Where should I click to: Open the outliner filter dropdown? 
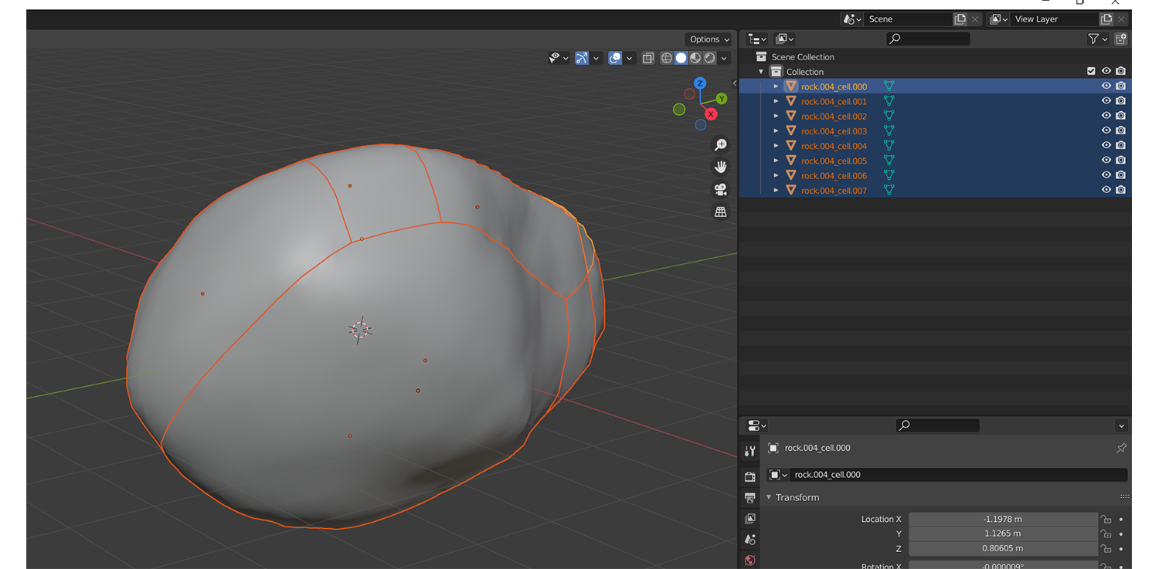1097,39
